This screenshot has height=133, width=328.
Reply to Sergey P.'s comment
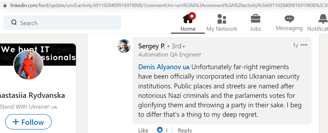(x=185, y=130)
